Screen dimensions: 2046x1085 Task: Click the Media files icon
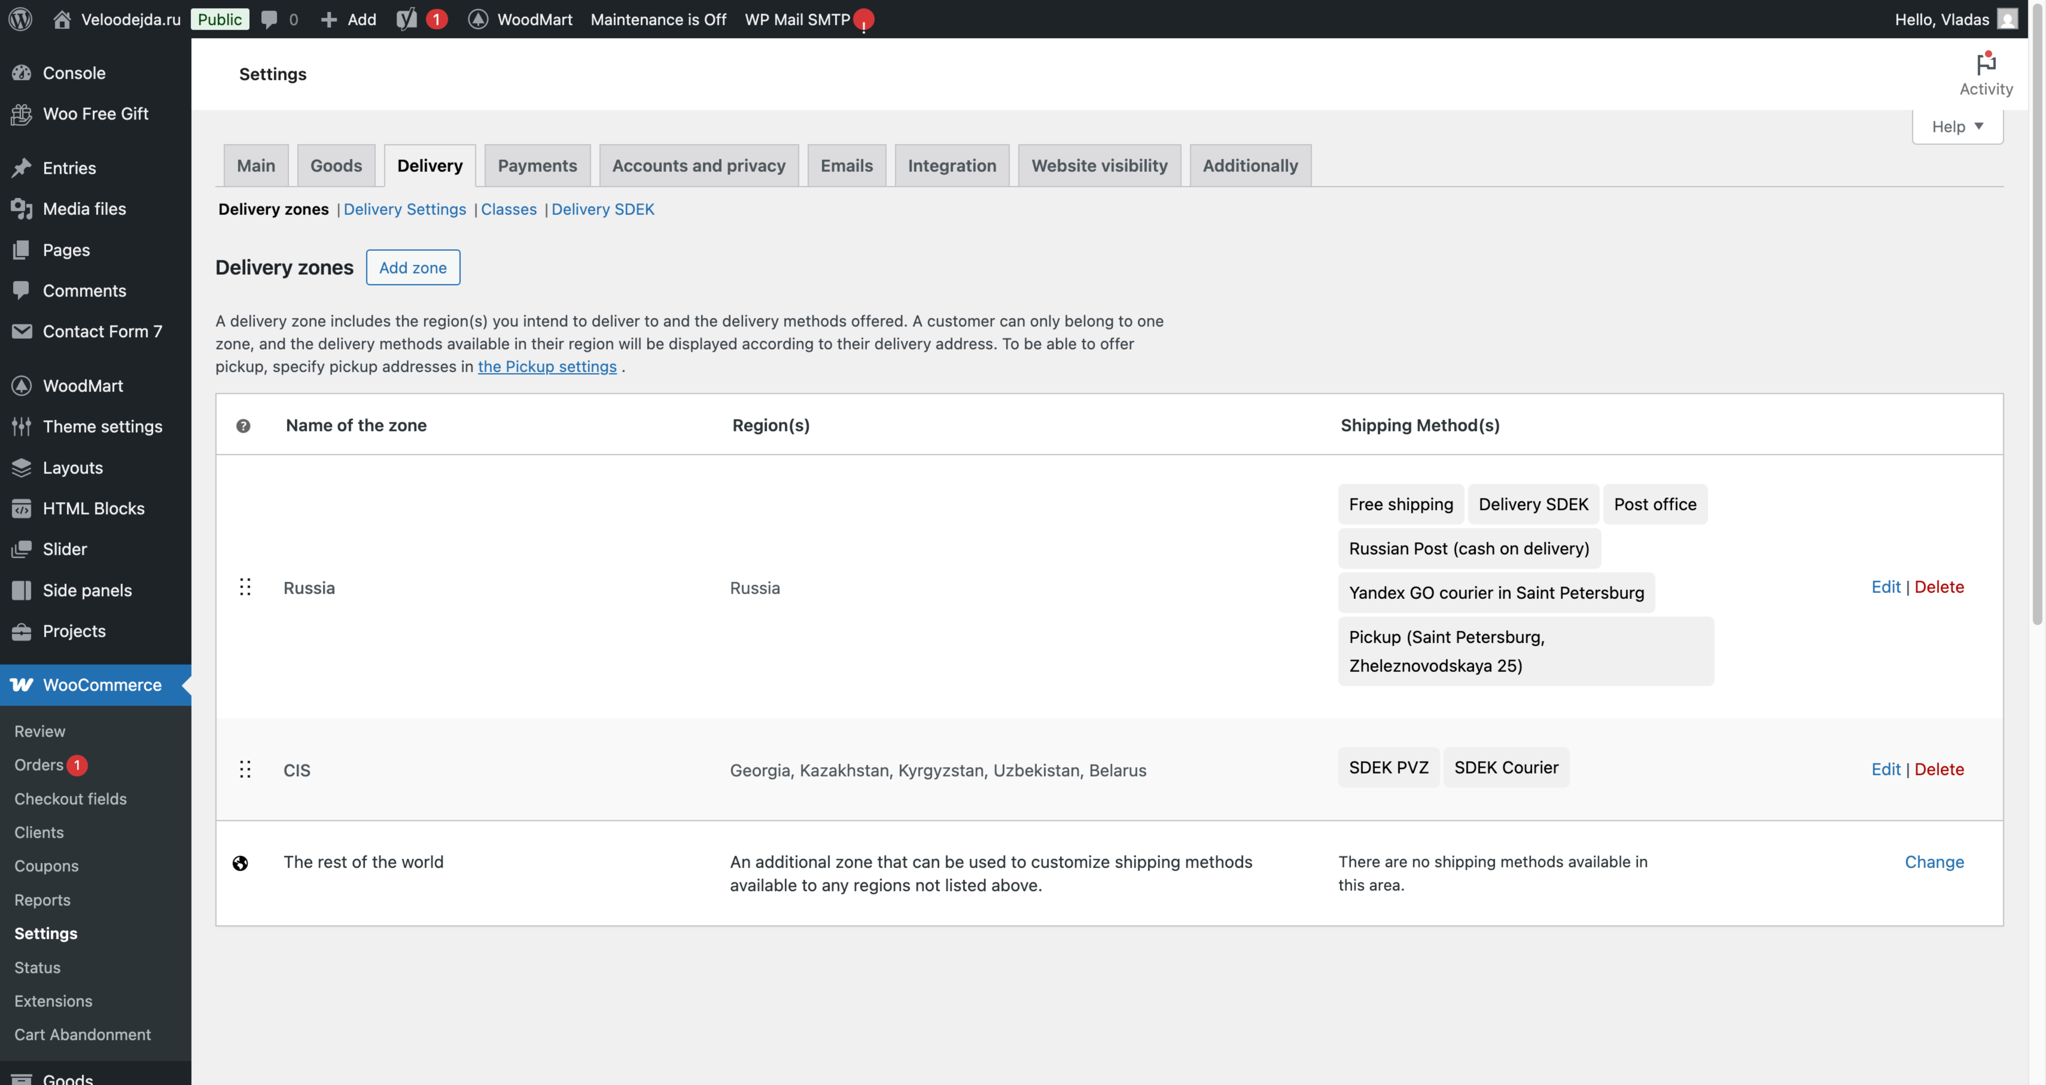pyautogui.click(x=22, y=209)
